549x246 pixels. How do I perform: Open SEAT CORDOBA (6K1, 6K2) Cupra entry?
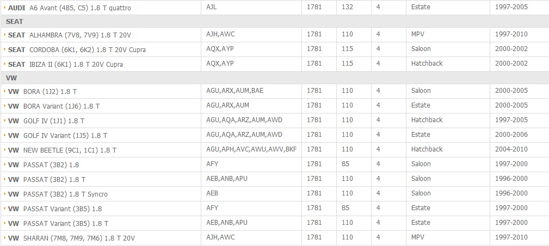point(77,50)
